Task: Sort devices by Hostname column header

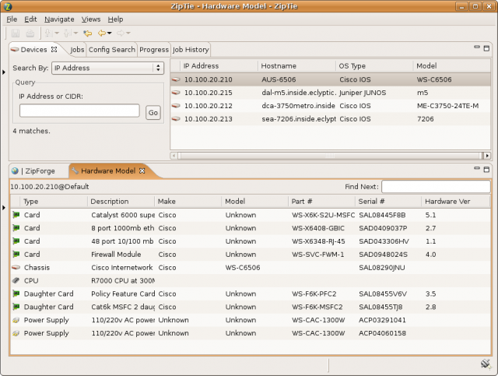Action: coord(296,66)
